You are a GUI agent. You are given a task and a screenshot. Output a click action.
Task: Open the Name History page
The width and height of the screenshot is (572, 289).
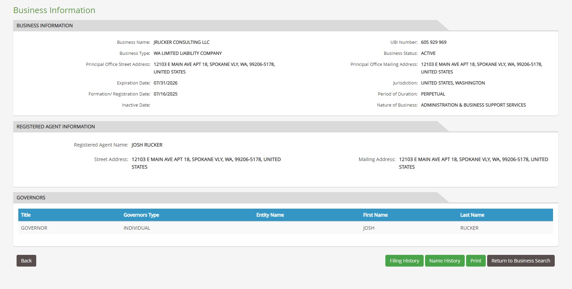click(445, 261)
